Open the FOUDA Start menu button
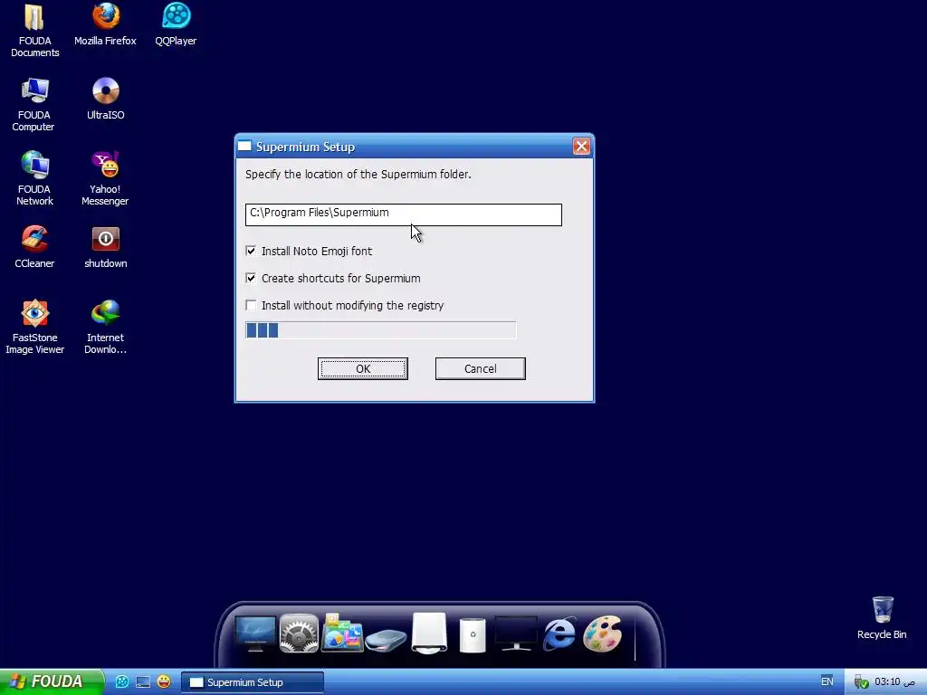This screenshot has width=927, height=695. pyautogui.click(x=52, y=681)
